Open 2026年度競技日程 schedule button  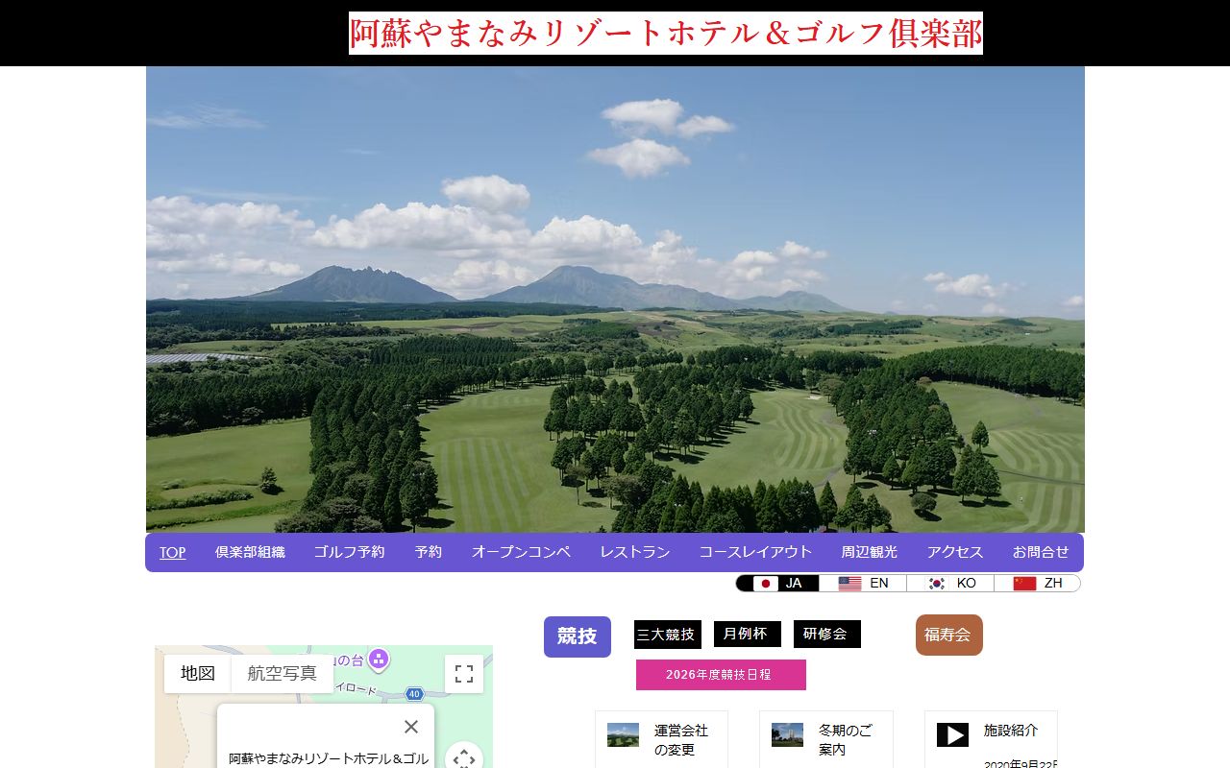tap(721, 675)
